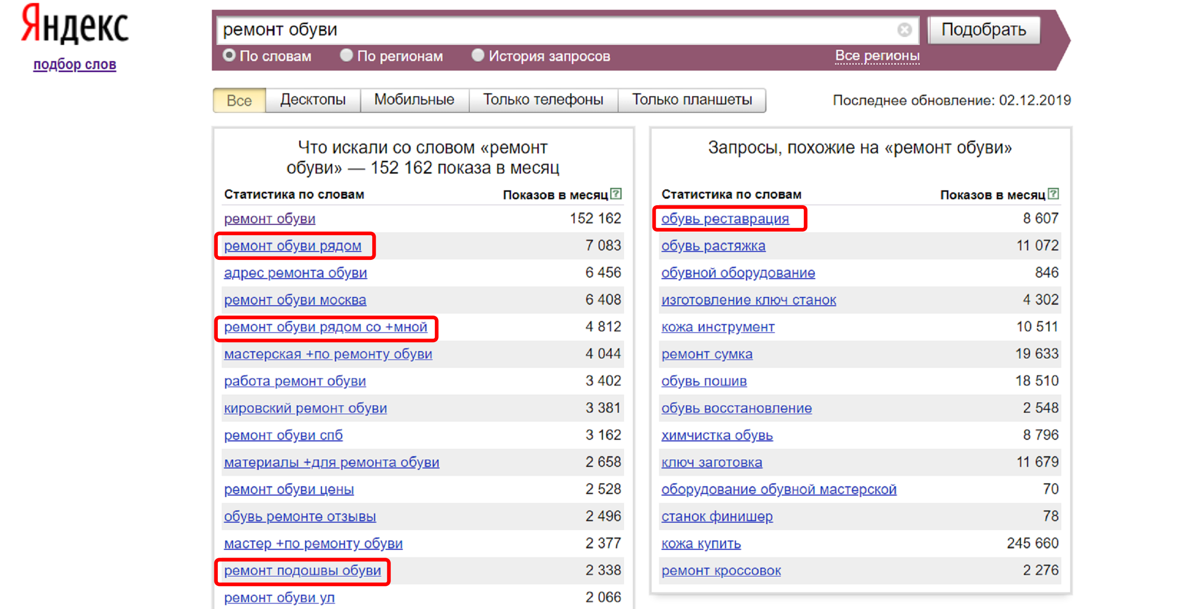Select the По регионам radio button
The width and height of the screenshot is (1183, 609).
(347, 55)
